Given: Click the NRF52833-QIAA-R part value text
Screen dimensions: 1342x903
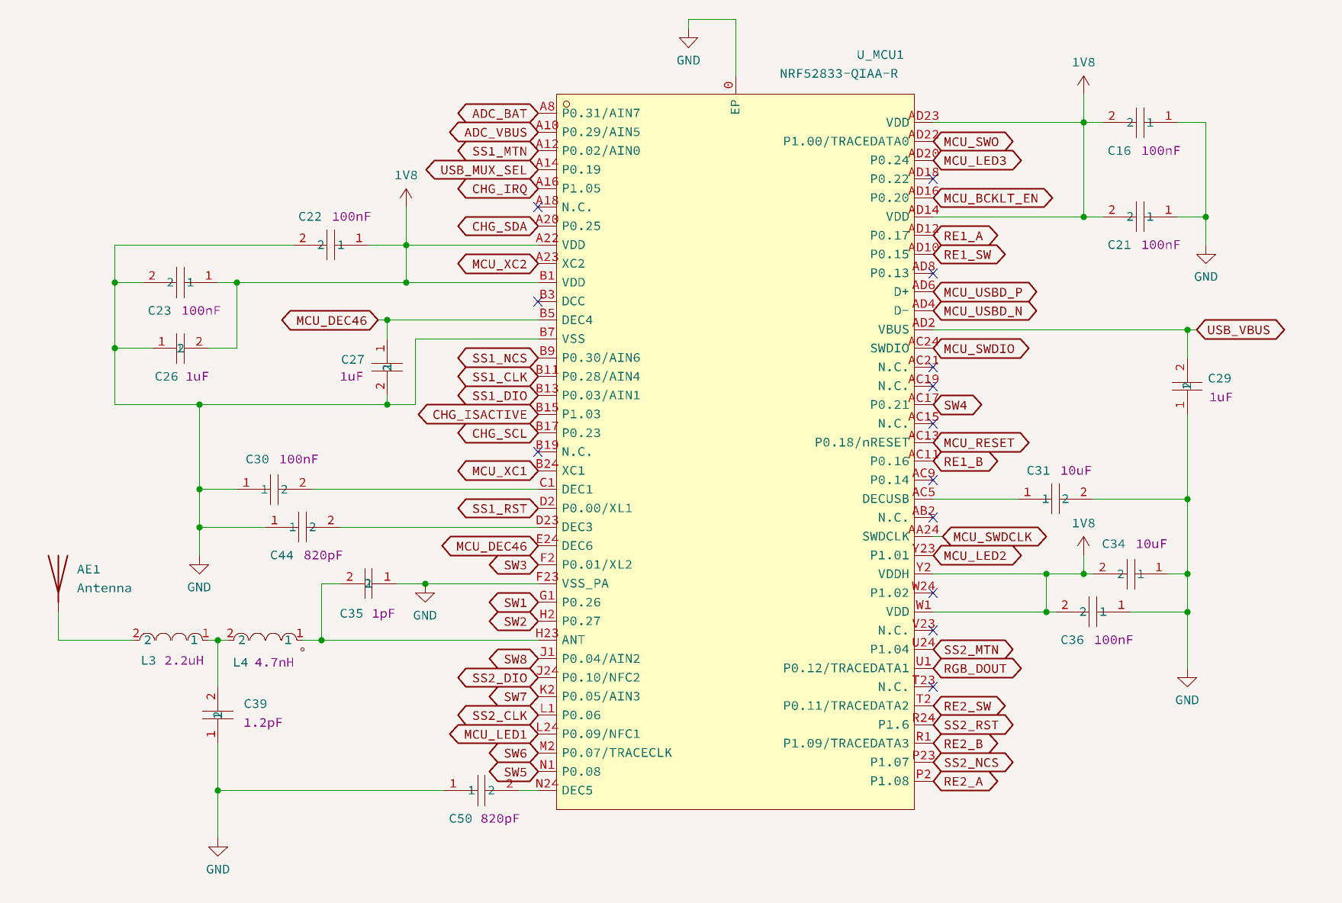Looking at the screenshot, I should pos(838,74).
